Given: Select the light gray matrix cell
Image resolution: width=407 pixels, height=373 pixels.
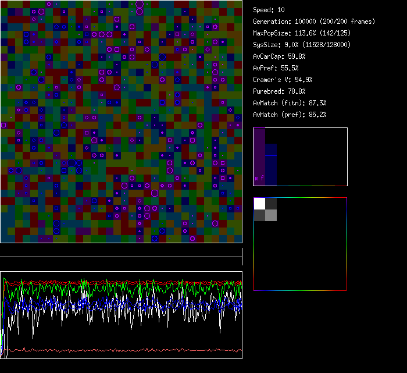Looking at the screenshot, I should click(x=271, y=215).
